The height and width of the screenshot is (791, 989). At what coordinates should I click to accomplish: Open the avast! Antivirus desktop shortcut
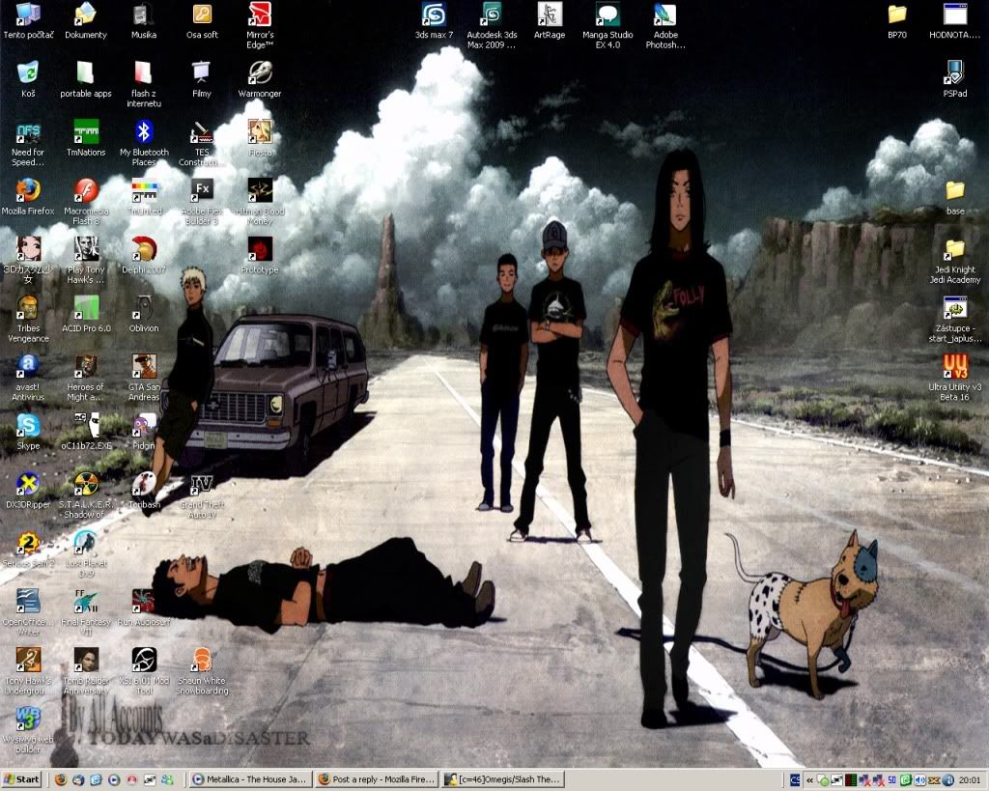pos(28,379)
